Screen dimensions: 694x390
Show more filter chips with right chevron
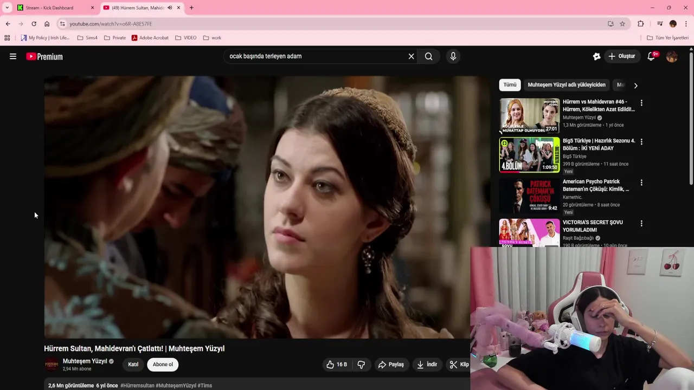(x=635, y=85)
